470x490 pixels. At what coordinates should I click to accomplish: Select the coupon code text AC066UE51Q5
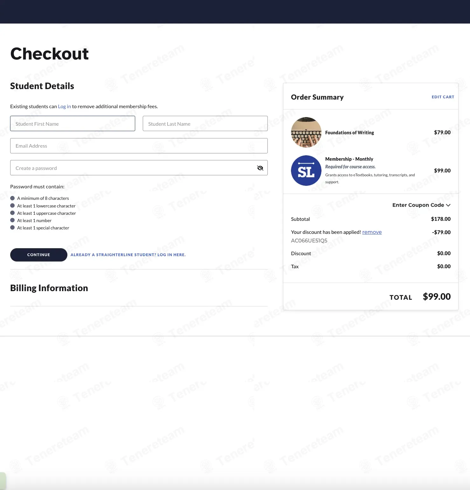309,241
